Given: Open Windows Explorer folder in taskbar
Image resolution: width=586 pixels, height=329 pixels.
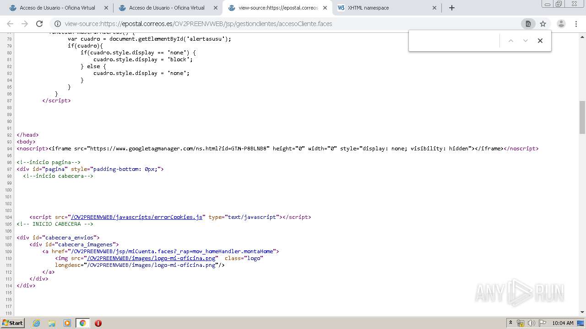Looking at the screenshot, I should pos(52,323).
